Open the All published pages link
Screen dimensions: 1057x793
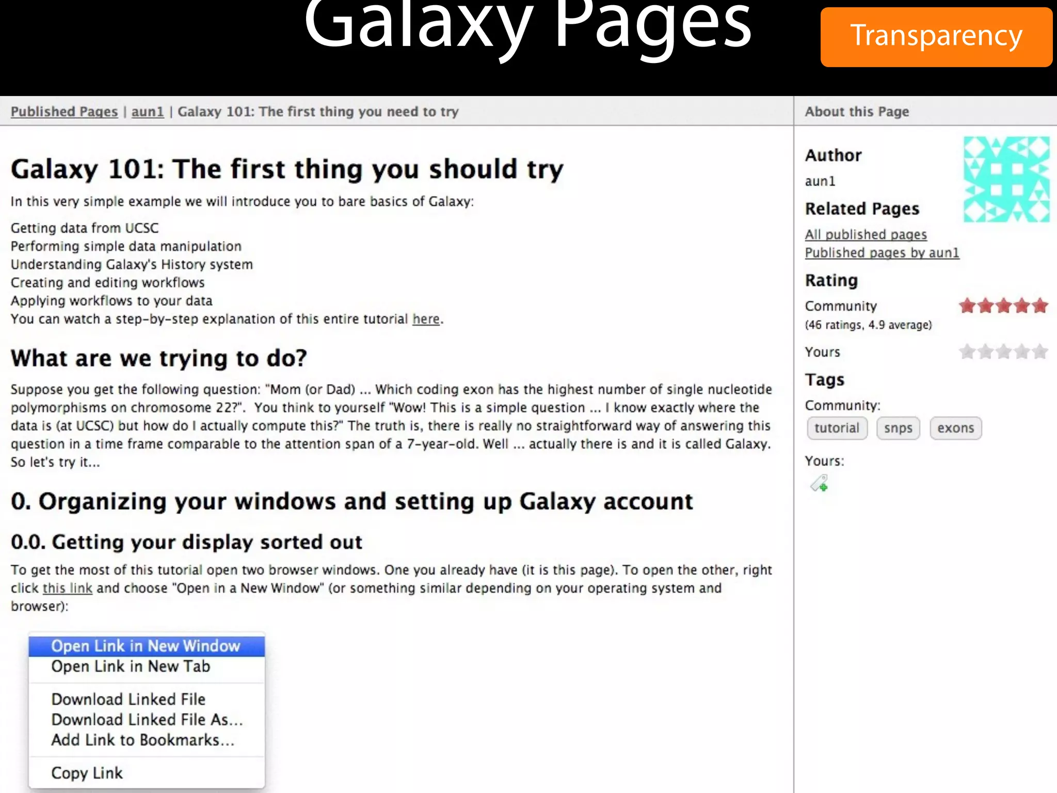pyautogui.click(x=866, y=234)
